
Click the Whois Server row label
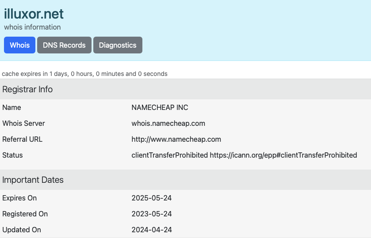coord(24,123)
